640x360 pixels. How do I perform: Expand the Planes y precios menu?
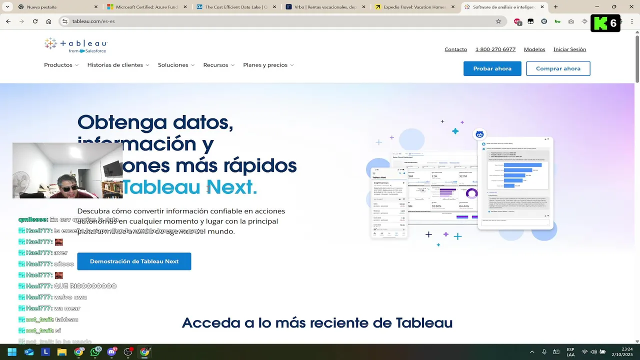268,65
